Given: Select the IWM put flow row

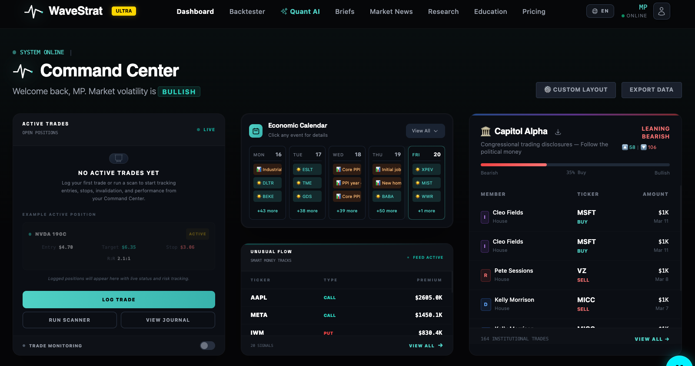Looking at the screenshot, I should [x=346, y=332].
